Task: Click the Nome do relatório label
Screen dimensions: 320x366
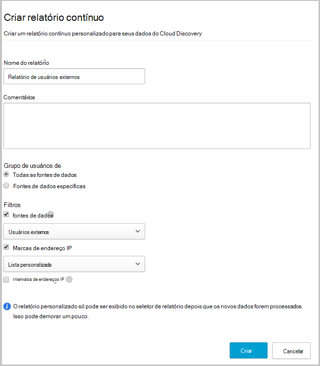Action: tap(26, 62)
